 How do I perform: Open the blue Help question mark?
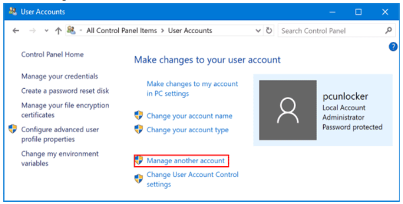tap(393, 47)
